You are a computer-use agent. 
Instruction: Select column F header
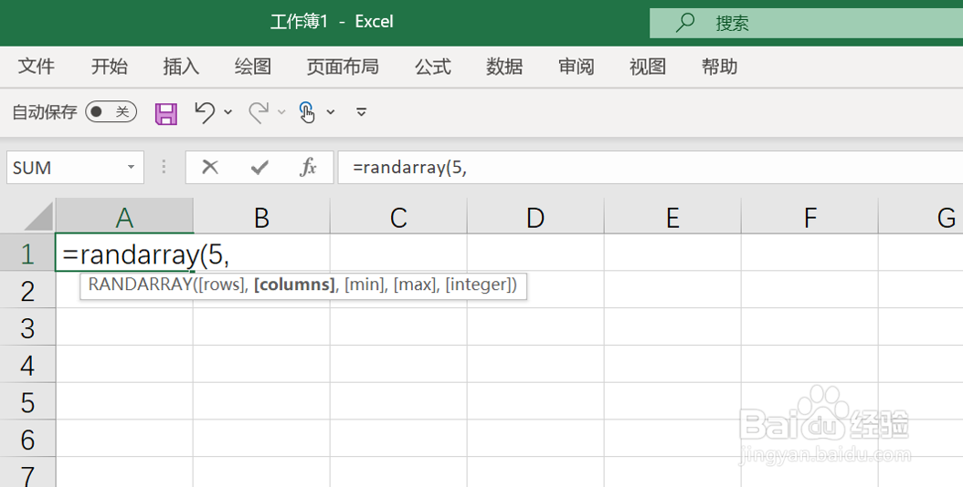point(810,216)
